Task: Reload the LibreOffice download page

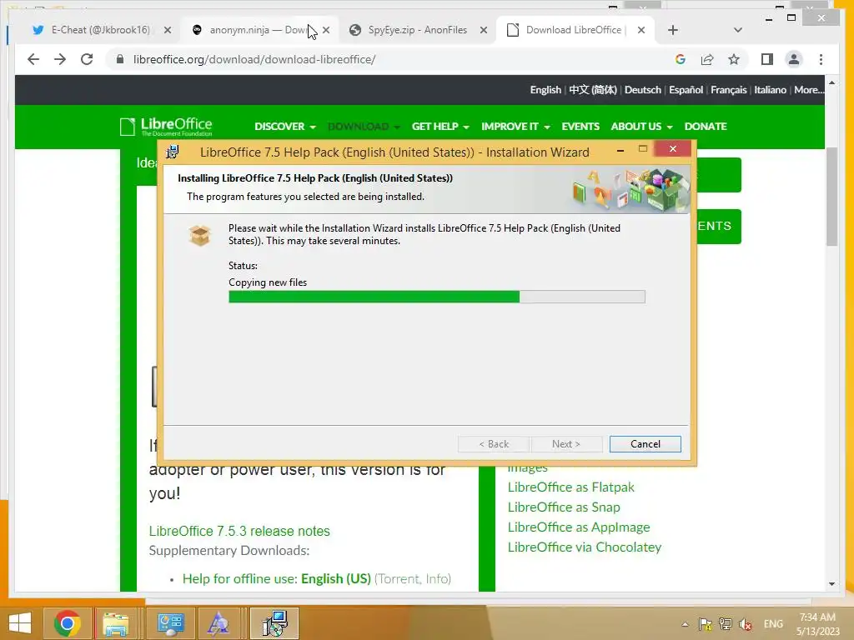Action: [87, 59]
